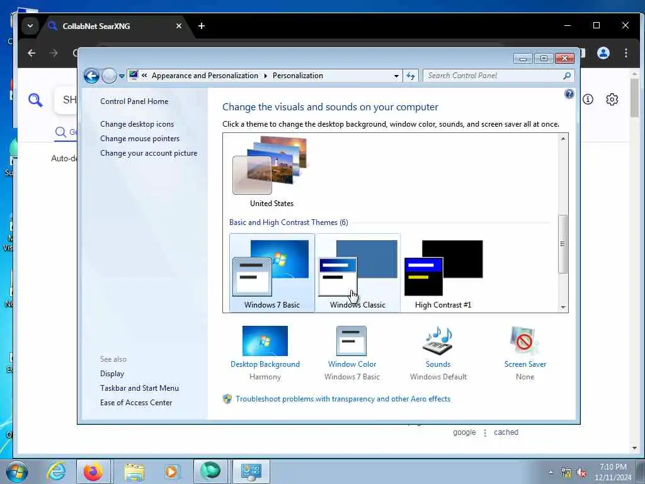Open the Screen Saver settings icon
Image resolution: width=645 pixels, height=484 pixels.
pyautogui.click(x=525, y=341)
